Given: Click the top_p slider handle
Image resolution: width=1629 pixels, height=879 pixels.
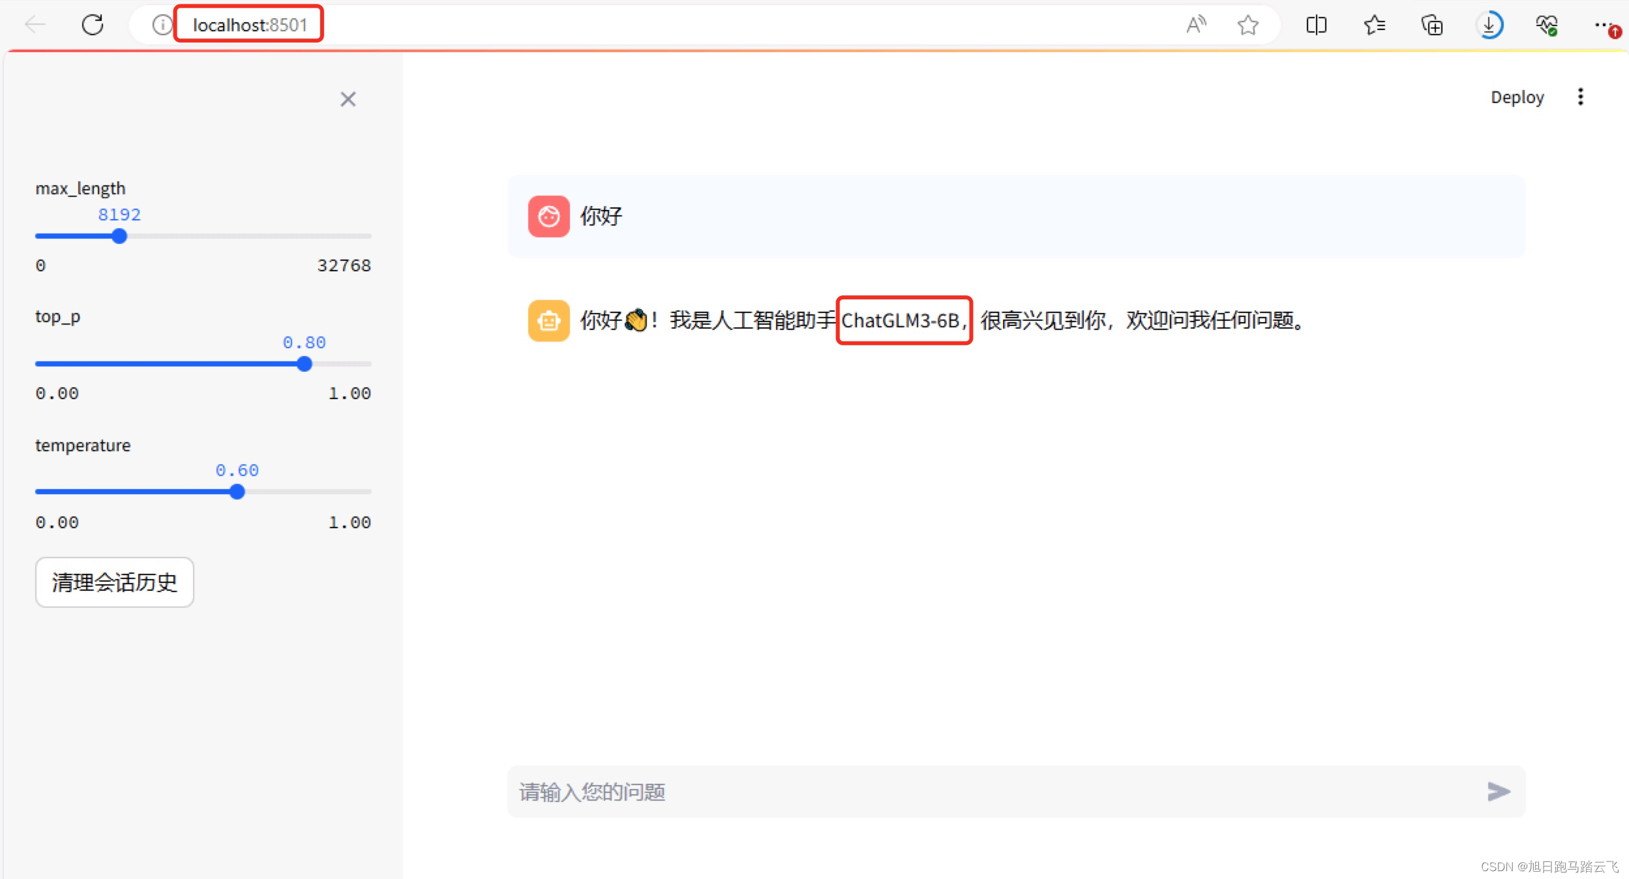Looking at the screenshot, I should click(x=304, y=364).
